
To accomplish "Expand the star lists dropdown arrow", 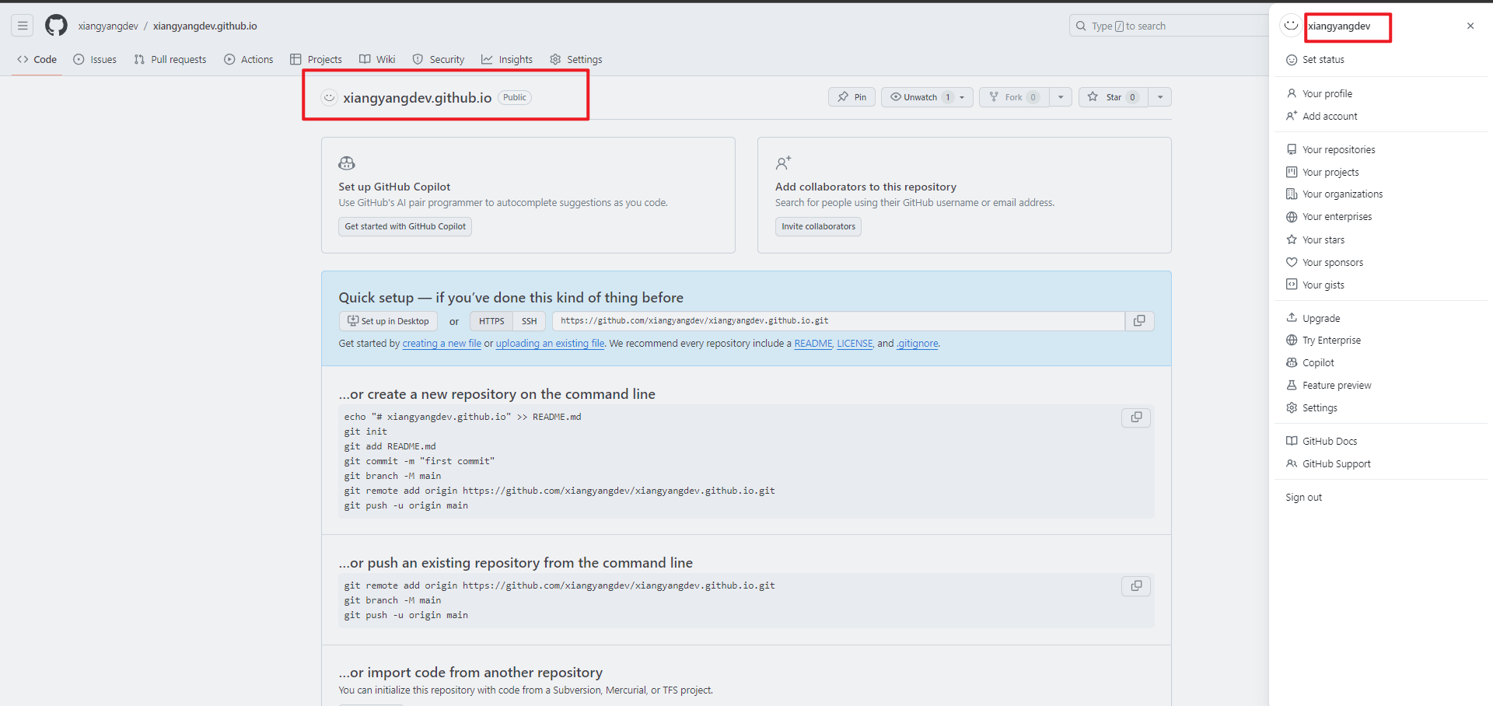I will (x=1160, y=97).
